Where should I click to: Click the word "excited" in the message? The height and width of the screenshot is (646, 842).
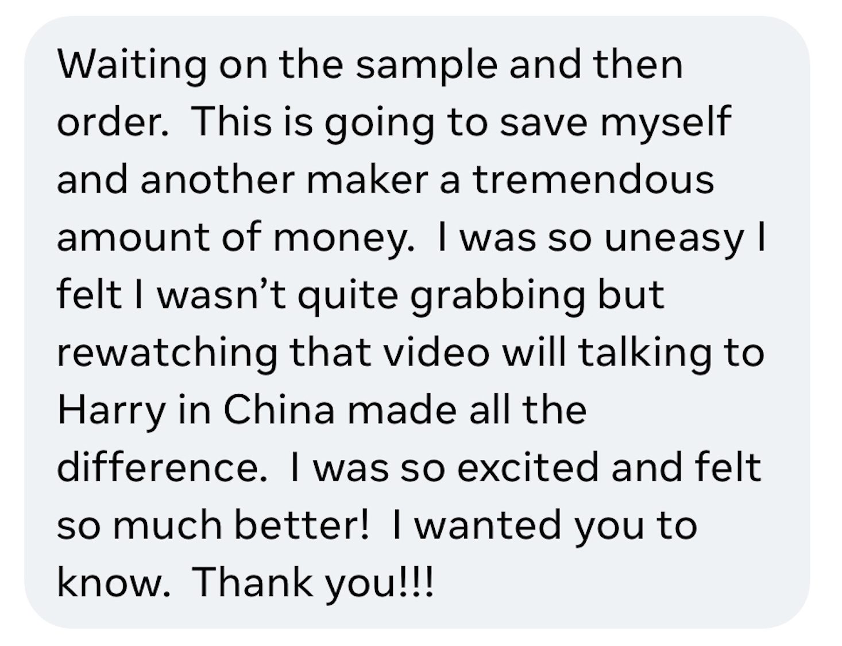529,467
